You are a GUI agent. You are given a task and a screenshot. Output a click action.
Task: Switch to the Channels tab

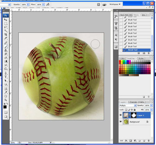tap(133, 102)
